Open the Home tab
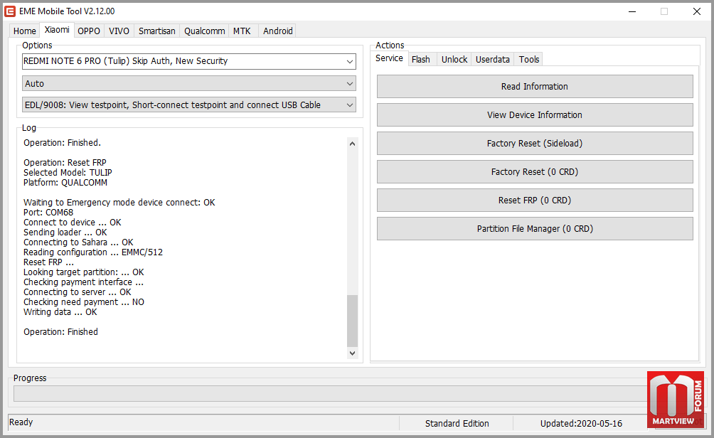 pyautogui.click(x=25, y=31)
